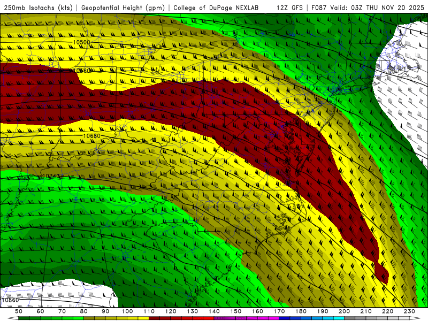
Task: Pick the dark blue swatch starting at 170
Action: click(285, 318)
